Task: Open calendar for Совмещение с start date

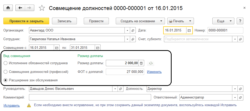Action: [x=57, y=48]
